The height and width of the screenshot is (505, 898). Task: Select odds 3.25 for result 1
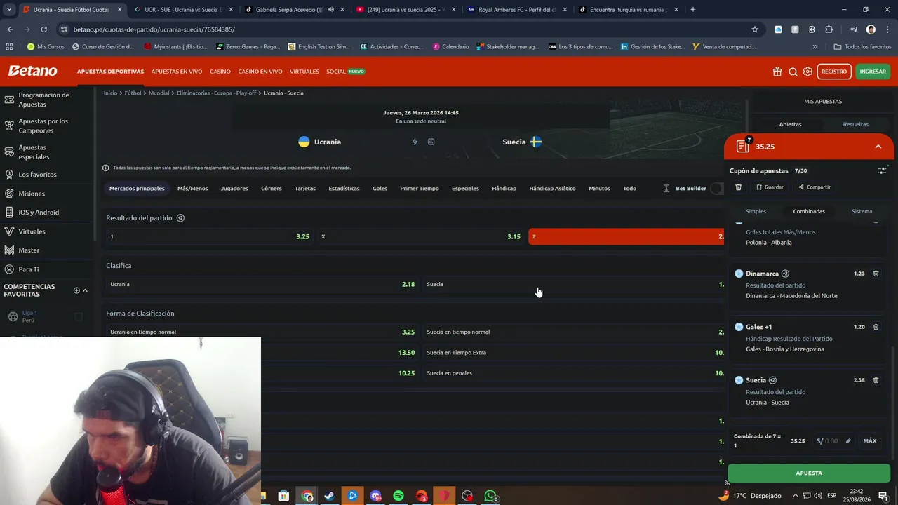[210, 236]
